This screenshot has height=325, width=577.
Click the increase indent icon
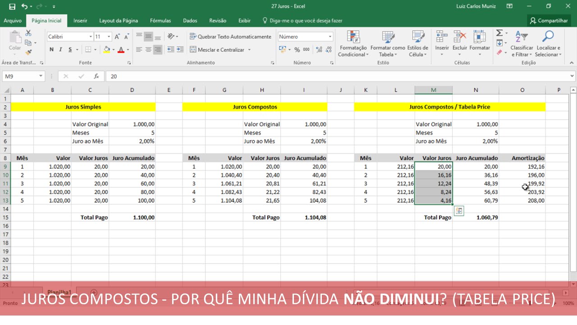click(x=180, y=50)
